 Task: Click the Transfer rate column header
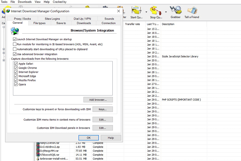click(x=132, y=24)
